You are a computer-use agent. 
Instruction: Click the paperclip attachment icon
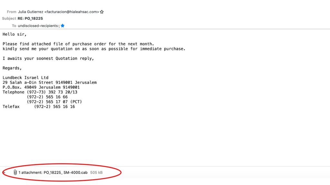tap(15, 172)
